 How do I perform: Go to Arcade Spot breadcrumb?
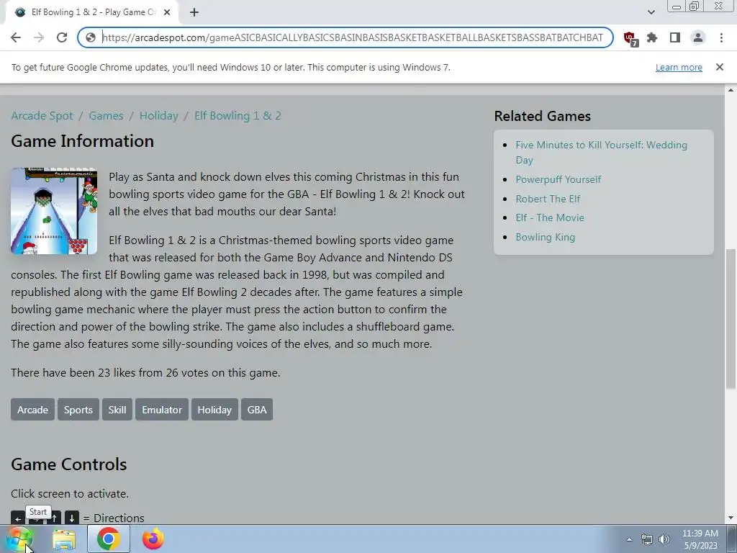click(42, 116)
